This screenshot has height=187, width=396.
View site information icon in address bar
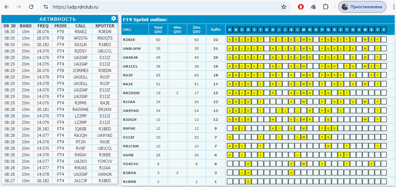click(47, 7)
